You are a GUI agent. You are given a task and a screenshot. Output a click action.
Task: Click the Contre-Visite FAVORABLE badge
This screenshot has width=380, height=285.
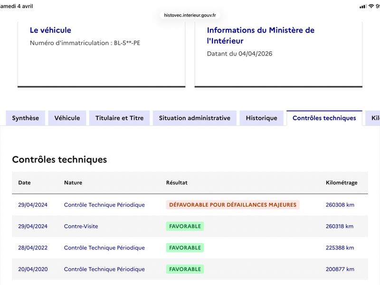pyautogui.click(x=185, y=227)
